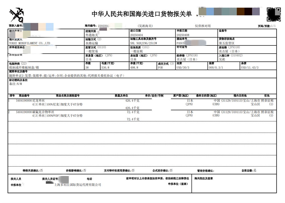Click the 价格影响确认:否 field
285x203 pixels.
[76, 170]
